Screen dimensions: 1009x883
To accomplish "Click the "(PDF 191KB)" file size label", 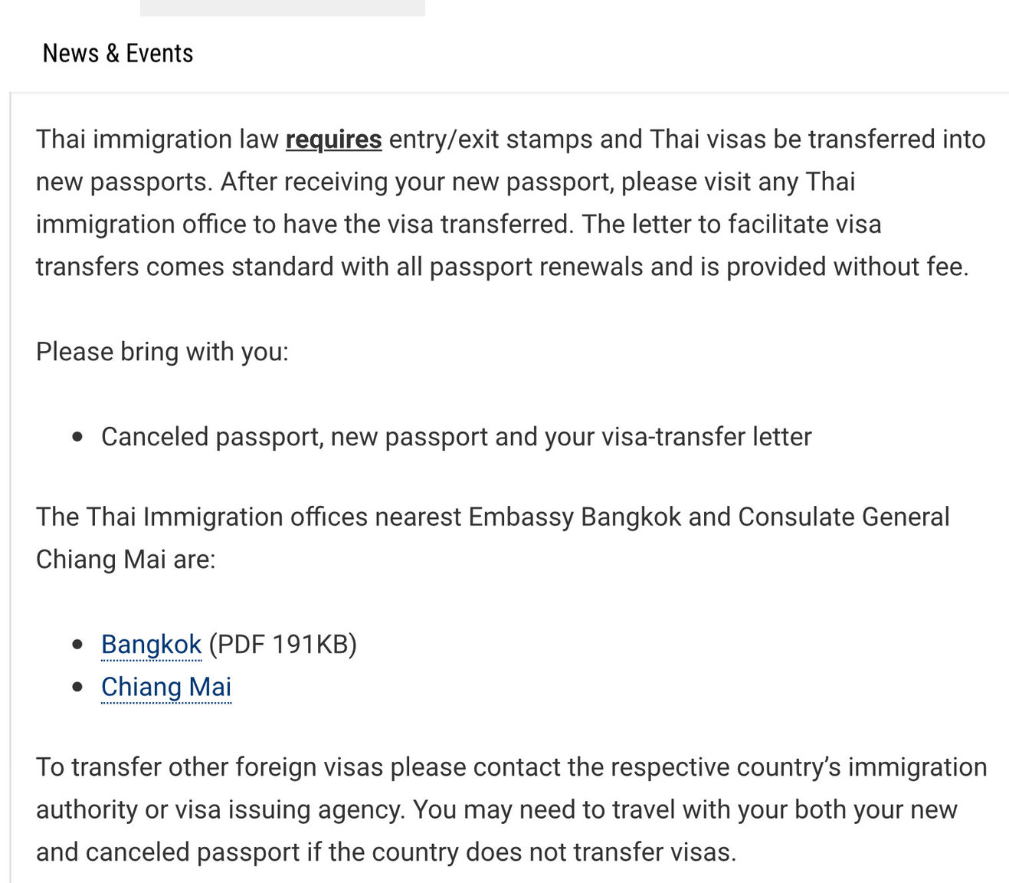I will pos(283,645).
